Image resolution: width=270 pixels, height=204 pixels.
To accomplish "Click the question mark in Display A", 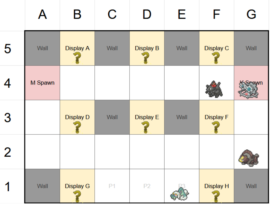I will click(77, 58).
